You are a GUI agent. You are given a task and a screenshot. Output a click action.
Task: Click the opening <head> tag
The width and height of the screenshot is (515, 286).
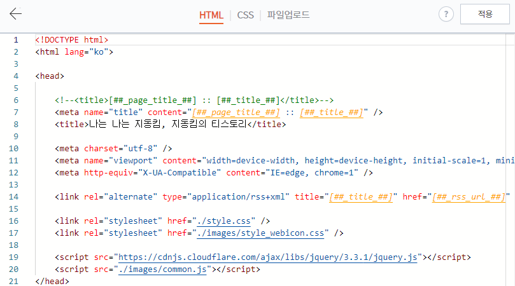[x=50, y=76]
